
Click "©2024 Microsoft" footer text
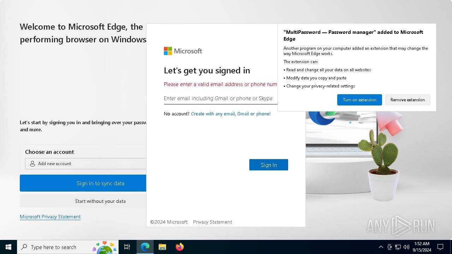(x=169, y=222)
